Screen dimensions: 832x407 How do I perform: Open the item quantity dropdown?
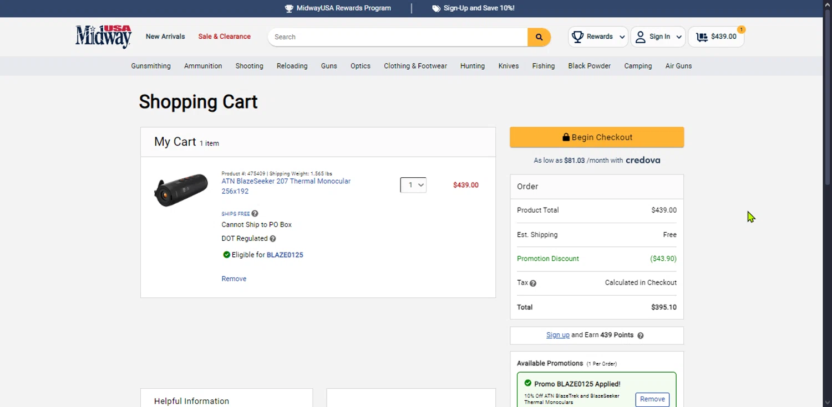tap(413, 185)
